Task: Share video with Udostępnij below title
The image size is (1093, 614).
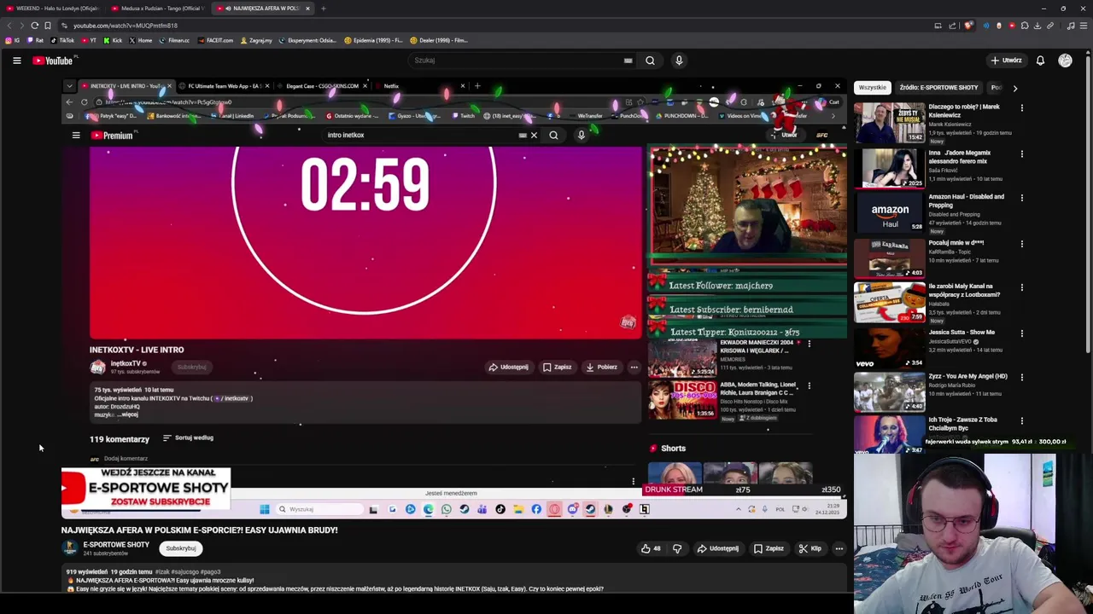Action: [718, 548]
